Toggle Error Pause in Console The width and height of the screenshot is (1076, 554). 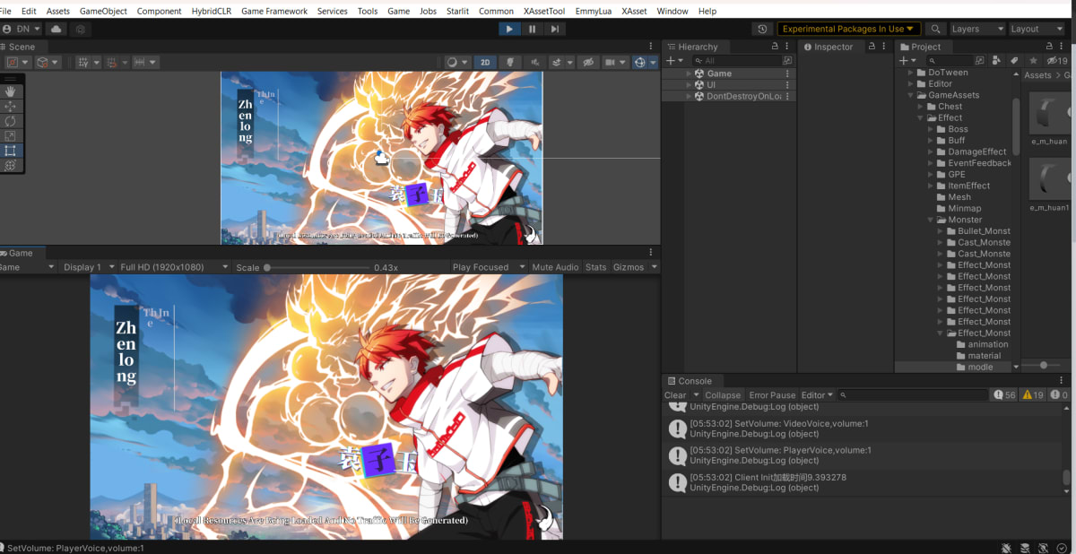[x=772, y=394]
